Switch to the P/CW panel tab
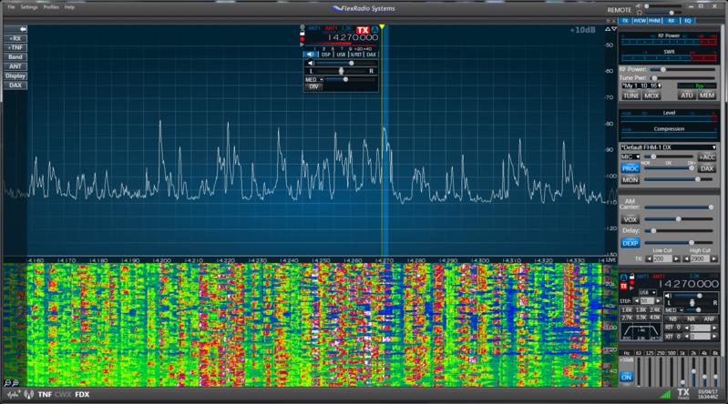This screenshot has height=404, width=728. click(640, 21)
